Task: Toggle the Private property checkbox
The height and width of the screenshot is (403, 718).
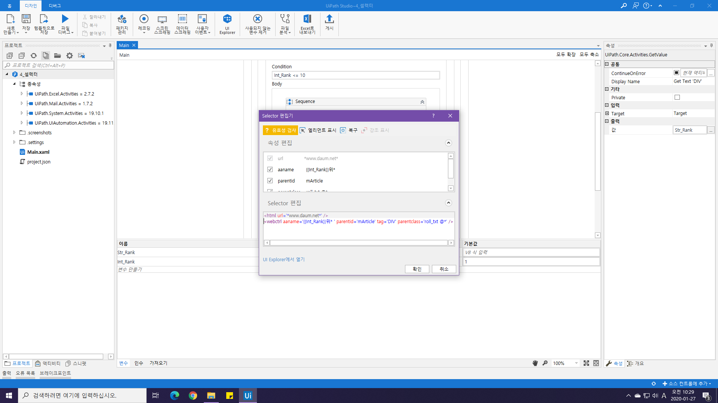Action: click(677, 97)
